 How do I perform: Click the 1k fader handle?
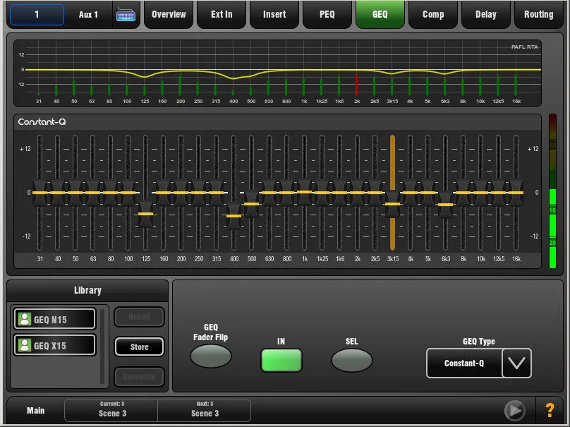tap(304, 192)
